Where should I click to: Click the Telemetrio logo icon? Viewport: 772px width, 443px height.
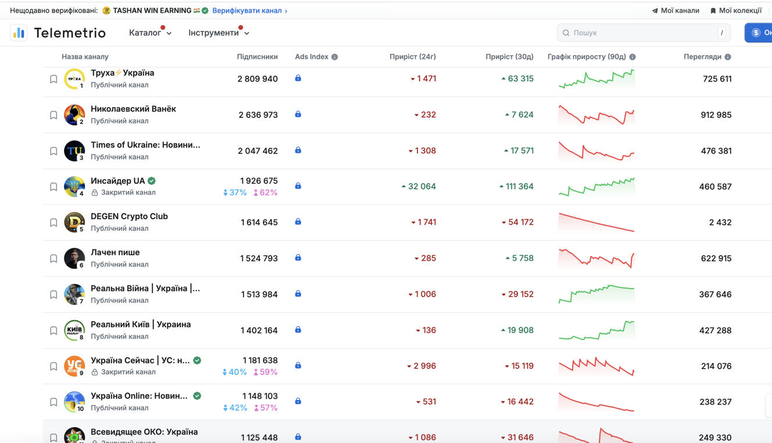(19, 33)
